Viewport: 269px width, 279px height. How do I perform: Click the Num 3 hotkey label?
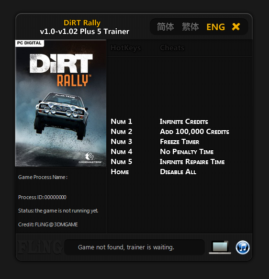click(121, 142)
